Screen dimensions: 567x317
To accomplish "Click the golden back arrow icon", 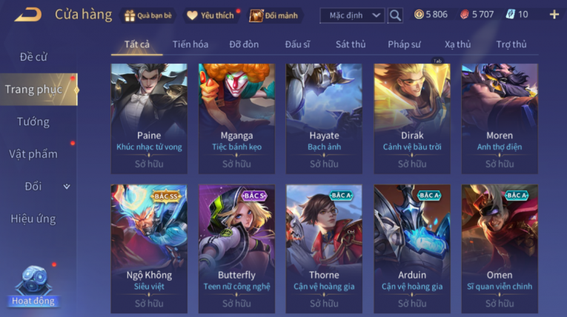I will [28, 15].
